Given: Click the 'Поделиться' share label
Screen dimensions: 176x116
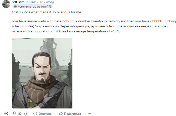Looking at the screenshot, I should point(72,114).
